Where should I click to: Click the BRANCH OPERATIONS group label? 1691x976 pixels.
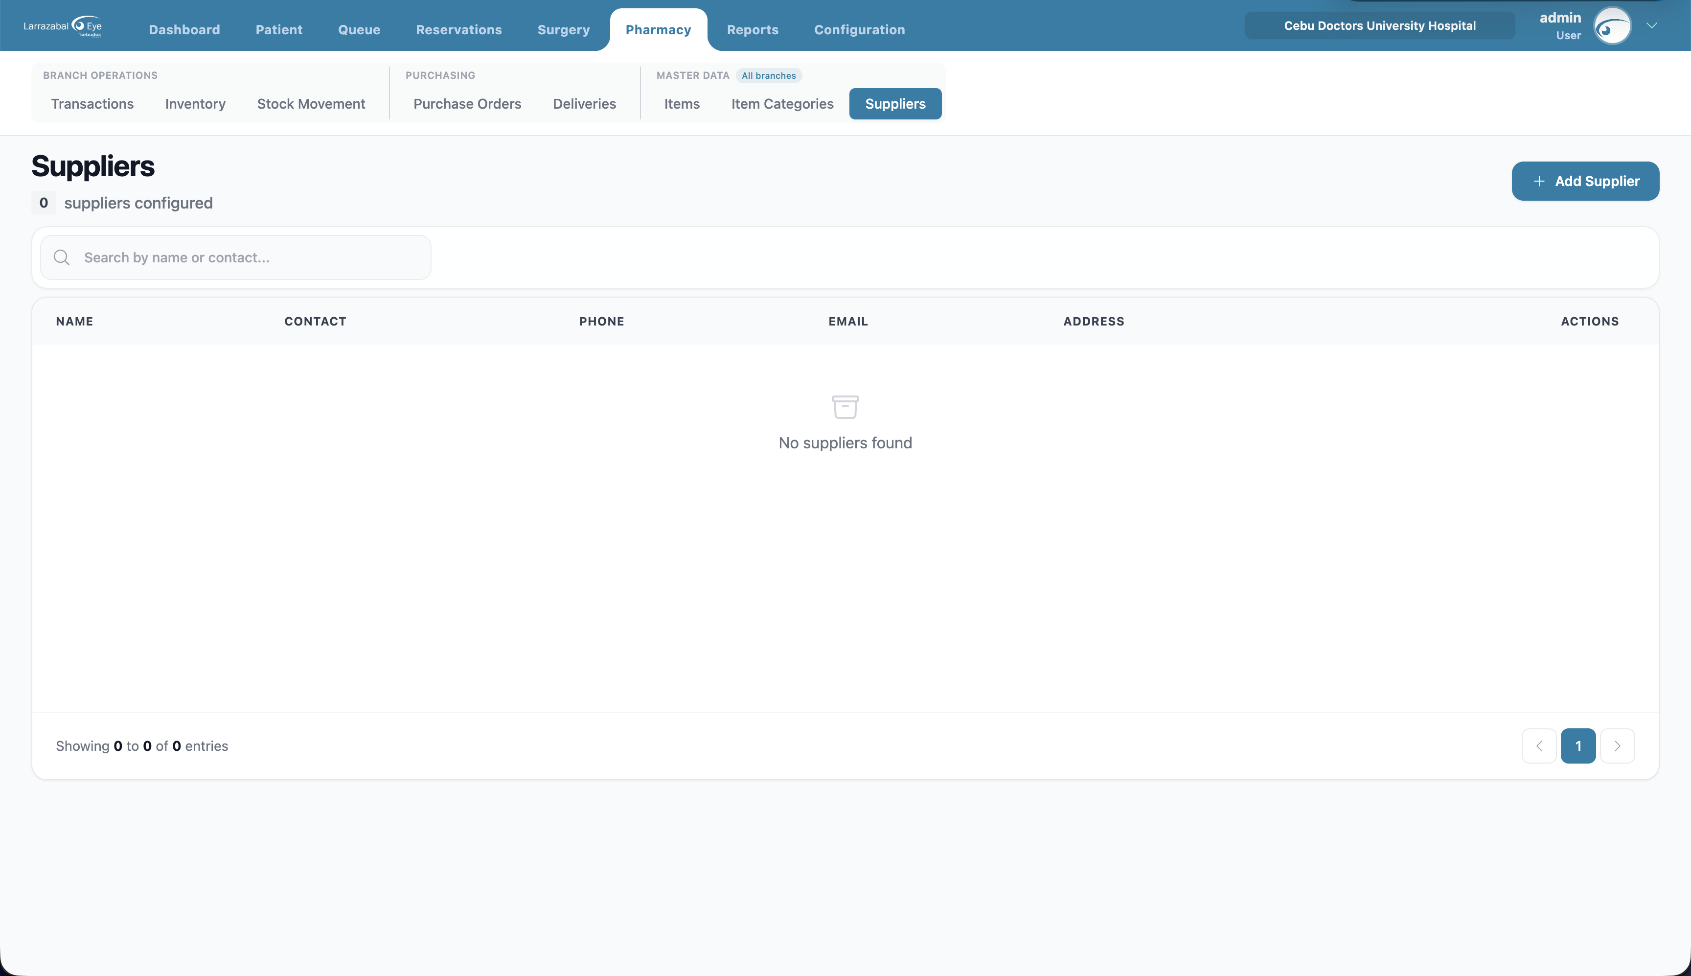pos(100,75)
